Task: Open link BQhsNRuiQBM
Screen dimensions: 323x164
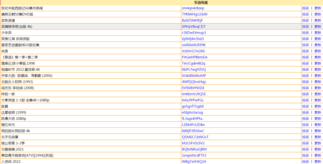Action: tap(194, 149)
